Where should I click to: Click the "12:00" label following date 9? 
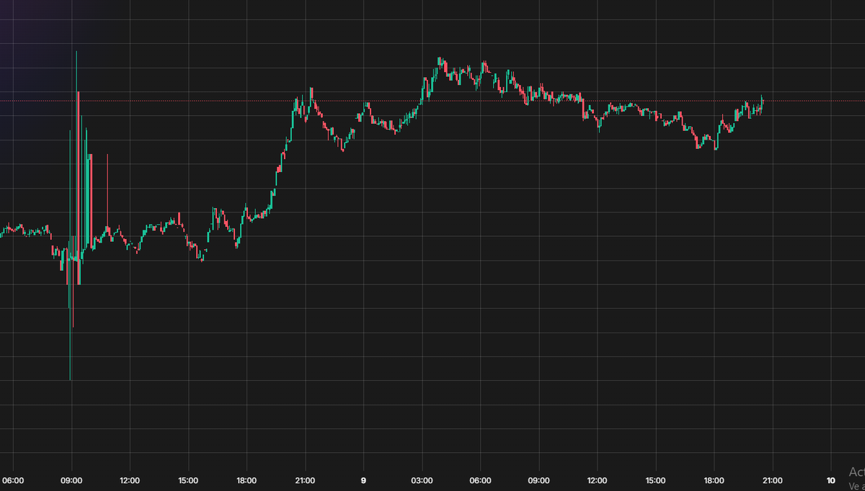coord(597,480)
